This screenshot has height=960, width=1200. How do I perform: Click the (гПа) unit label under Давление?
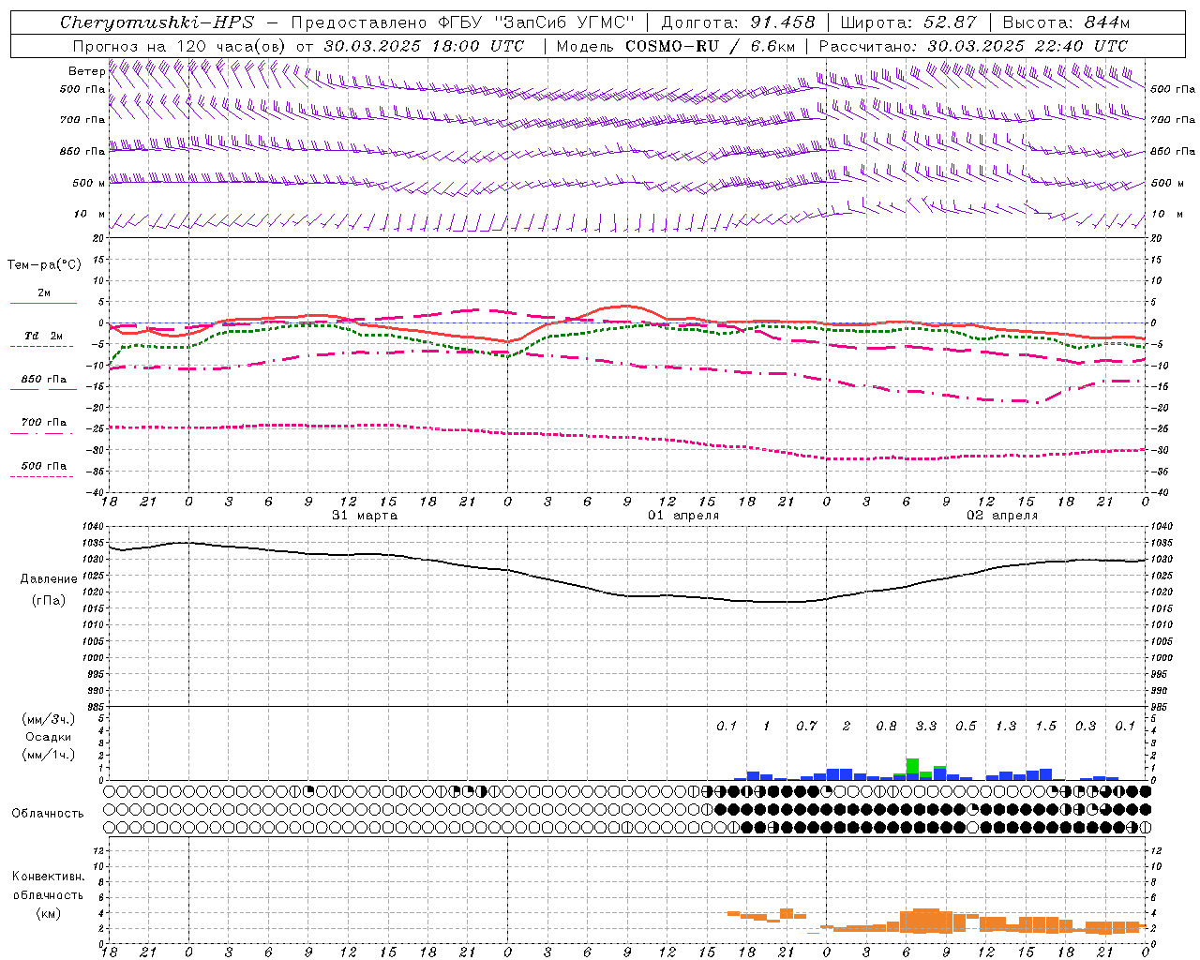click(x=49, y=600)
